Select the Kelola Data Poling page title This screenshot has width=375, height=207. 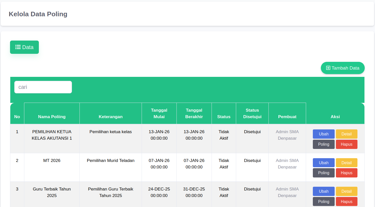[x=38, y=14]
